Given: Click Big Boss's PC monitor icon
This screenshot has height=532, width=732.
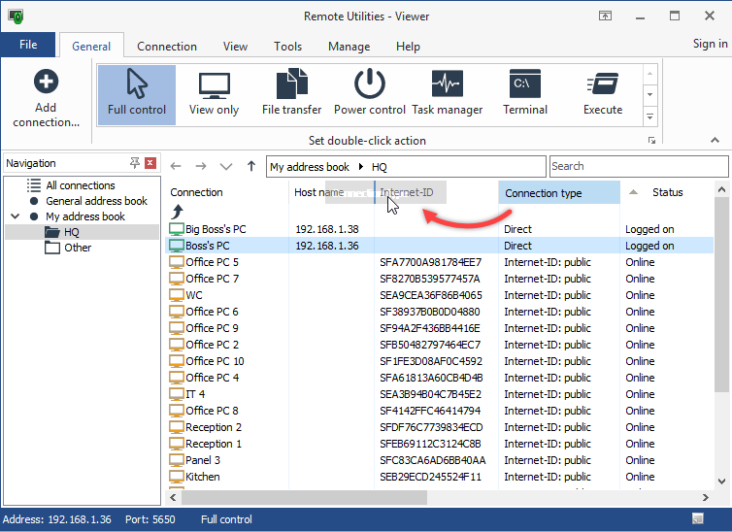Looking at the screenshot, I should pos(177,229).
